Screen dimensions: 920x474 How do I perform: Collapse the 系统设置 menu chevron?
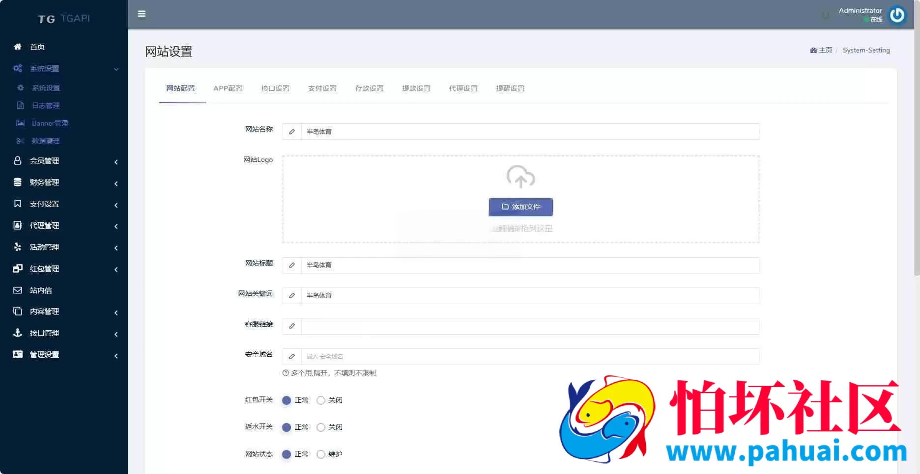116,69
